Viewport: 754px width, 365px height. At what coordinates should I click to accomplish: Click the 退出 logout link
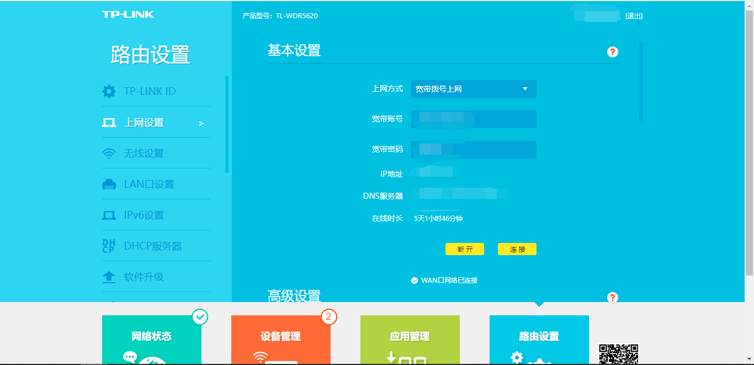point(634,16)
